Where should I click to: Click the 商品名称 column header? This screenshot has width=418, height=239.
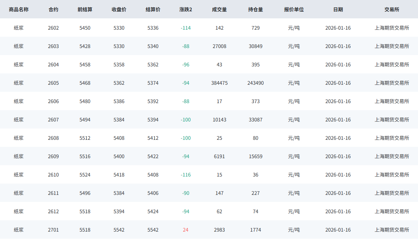19,10
